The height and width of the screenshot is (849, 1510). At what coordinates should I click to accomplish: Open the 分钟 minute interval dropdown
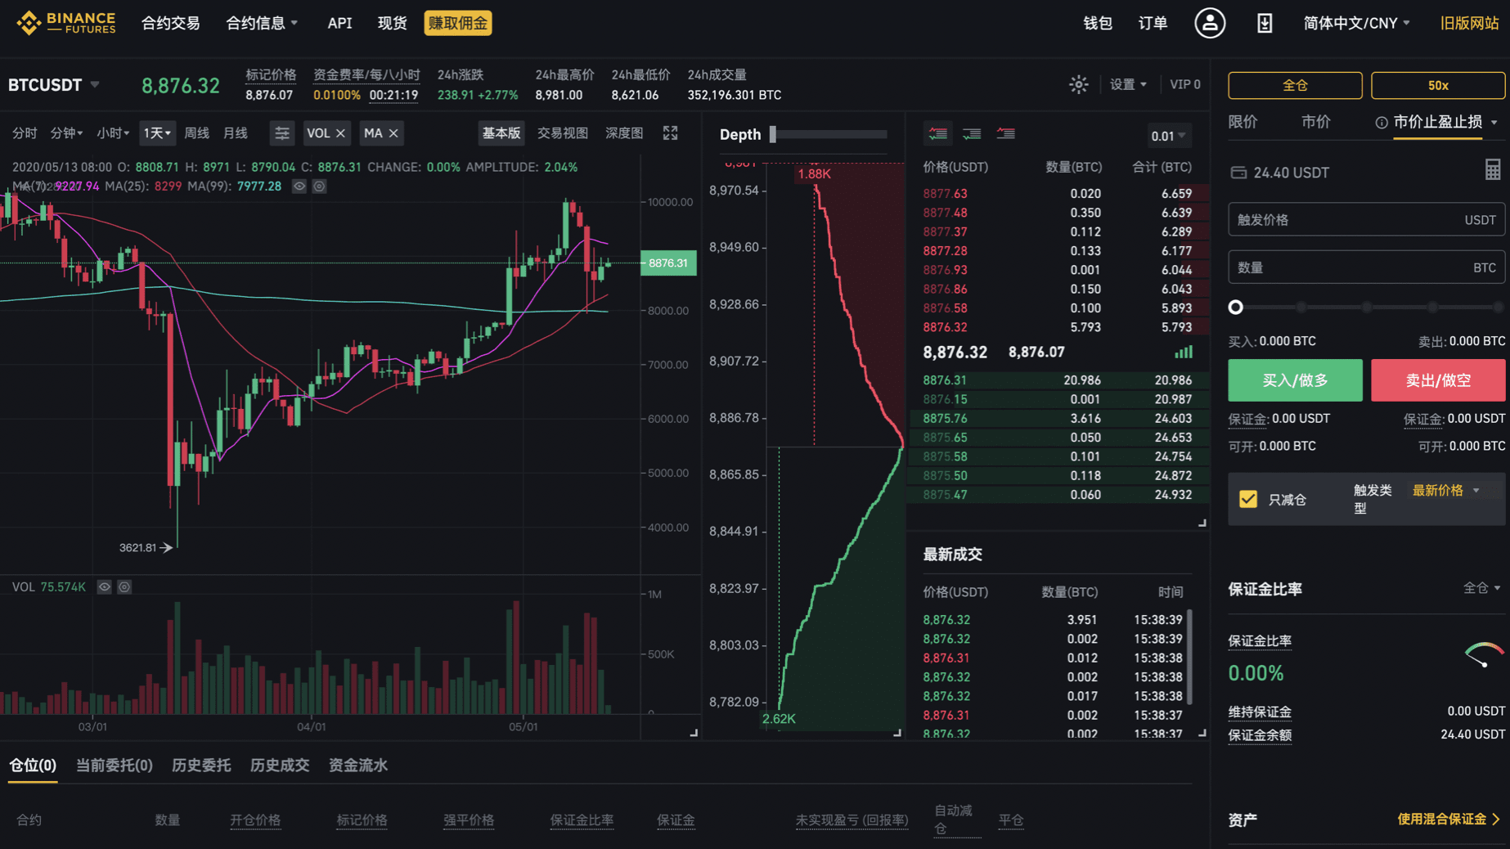[x=66, y=133]
